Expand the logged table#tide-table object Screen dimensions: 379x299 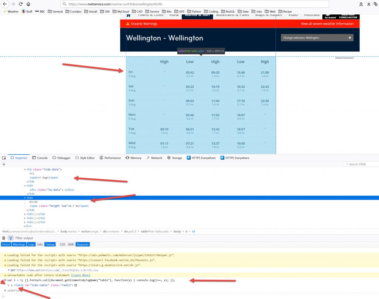coord(12,285)
